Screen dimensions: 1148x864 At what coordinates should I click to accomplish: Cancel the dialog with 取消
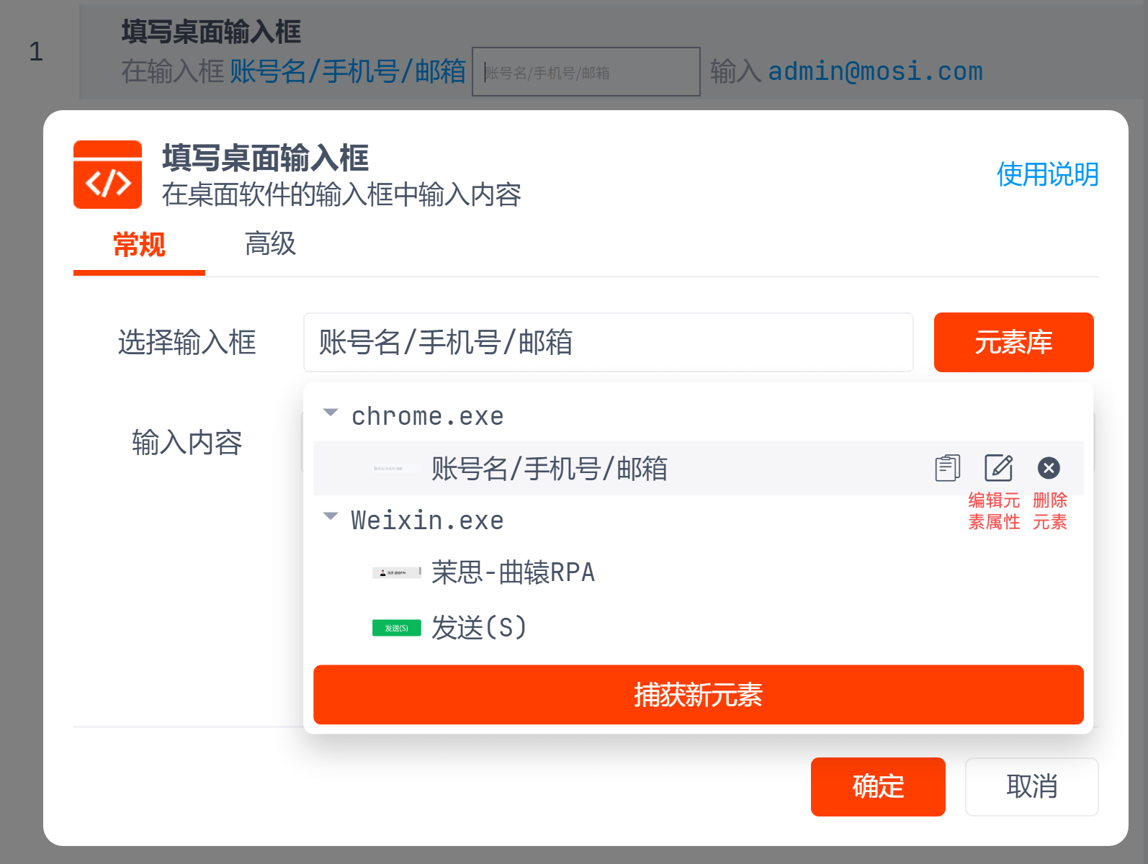(1031, 787)
